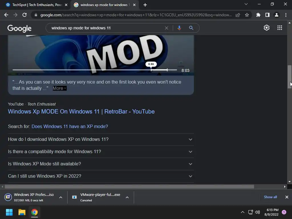Screen dimensions: 292x219
Task: Open the Chrome profile icon
Action: click(277, 15)
